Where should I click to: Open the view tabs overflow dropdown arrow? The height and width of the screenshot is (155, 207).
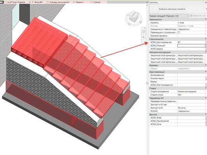point(147,2)
